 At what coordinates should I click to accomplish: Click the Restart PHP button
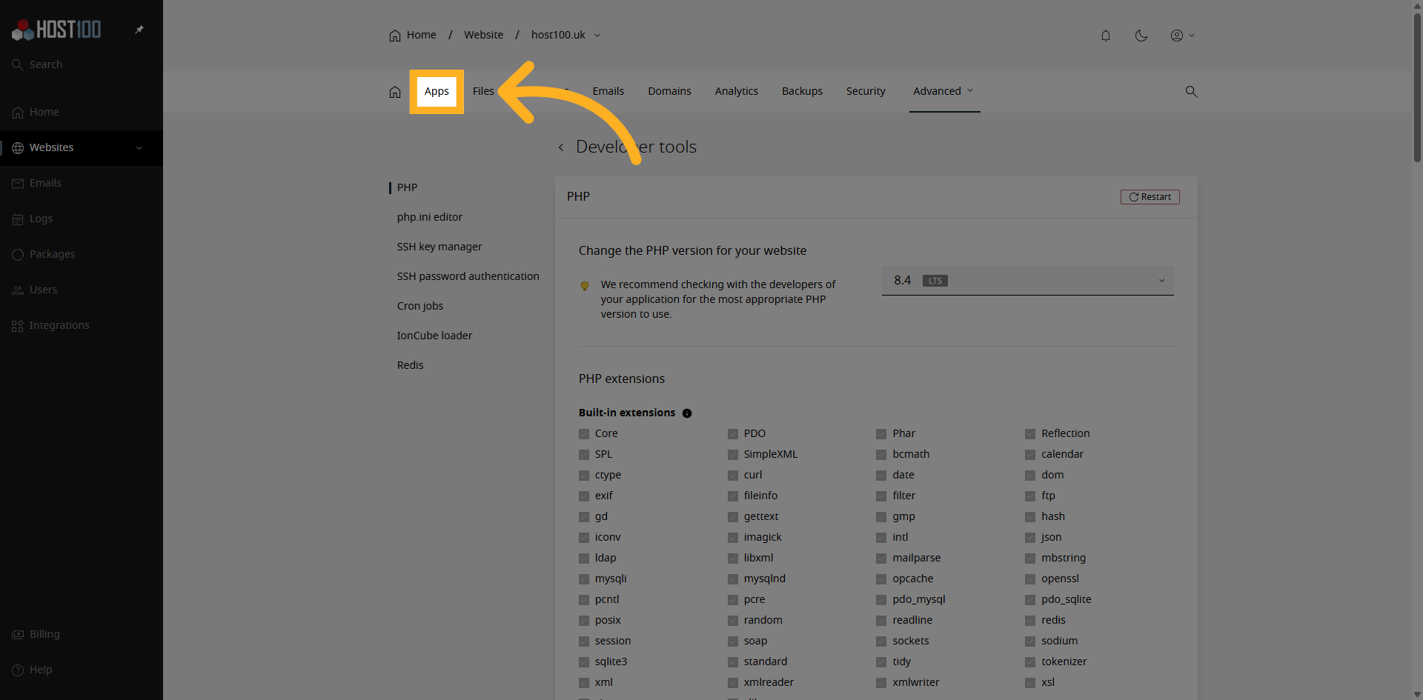[x=1150, y=197]
